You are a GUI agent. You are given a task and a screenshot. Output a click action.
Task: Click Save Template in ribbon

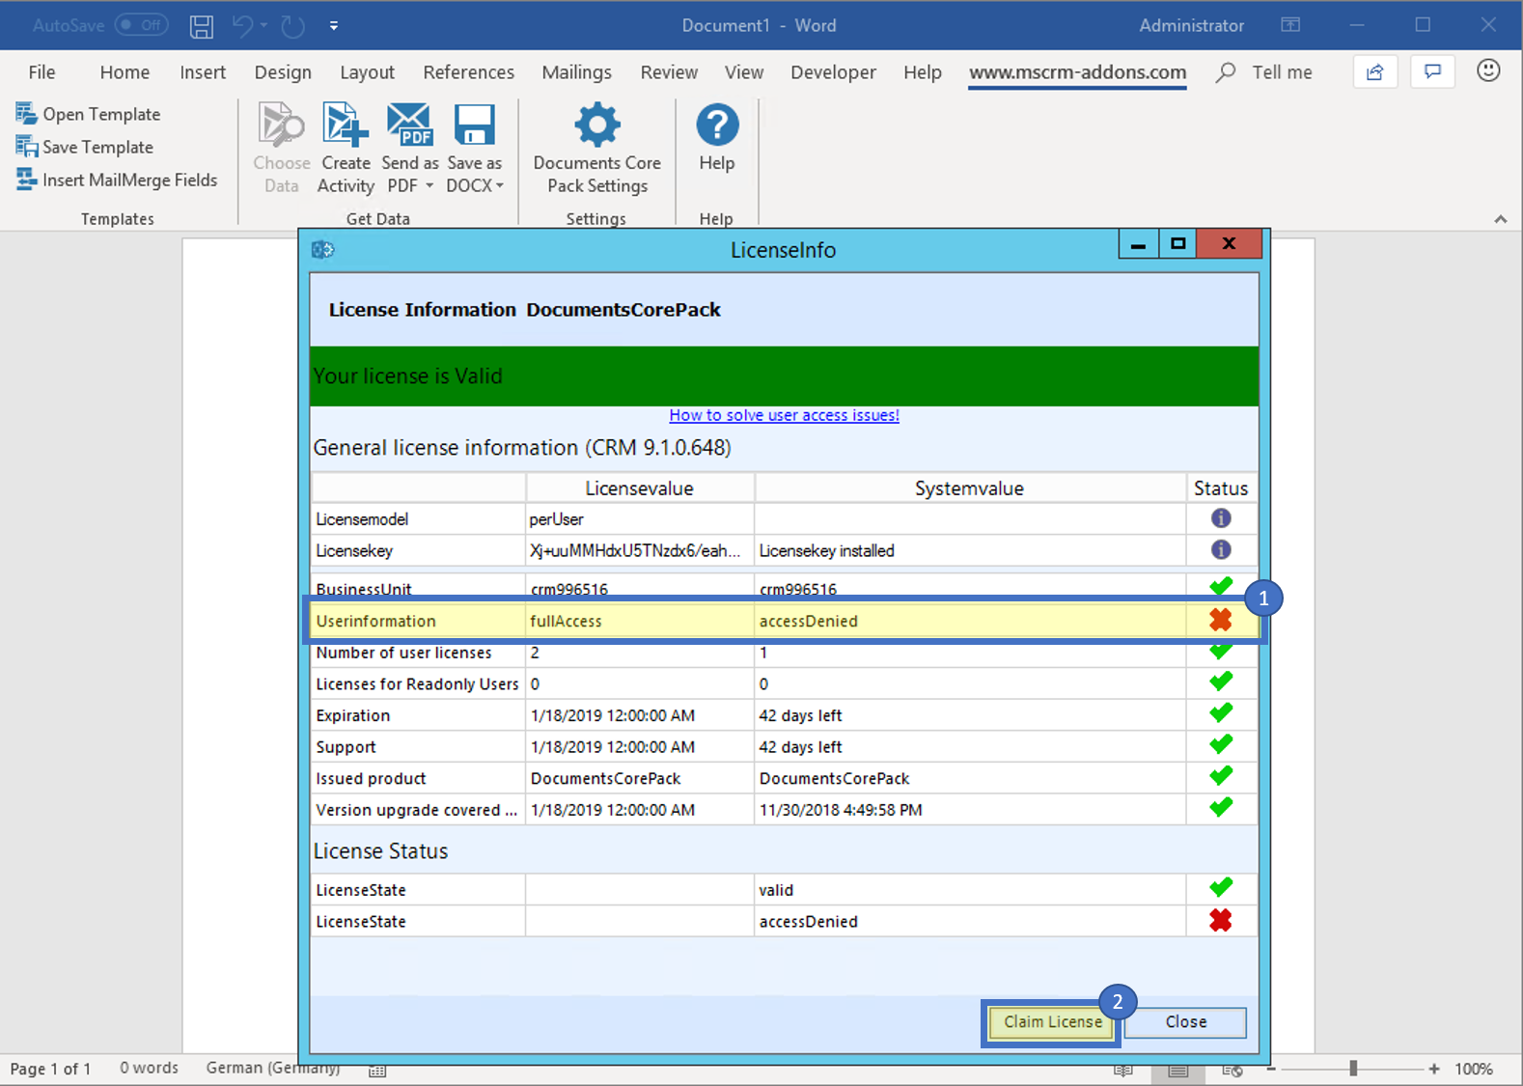coord(85,147)
